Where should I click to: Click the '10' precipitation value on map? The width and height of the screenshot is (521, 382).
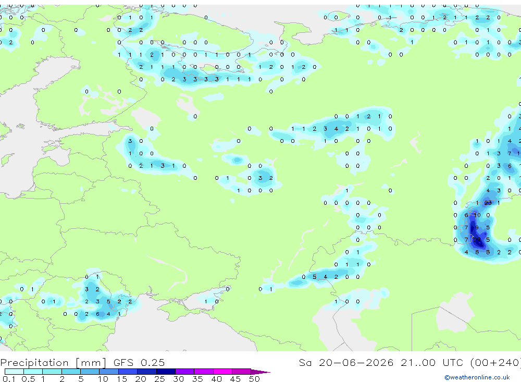(x=477, y=215)
